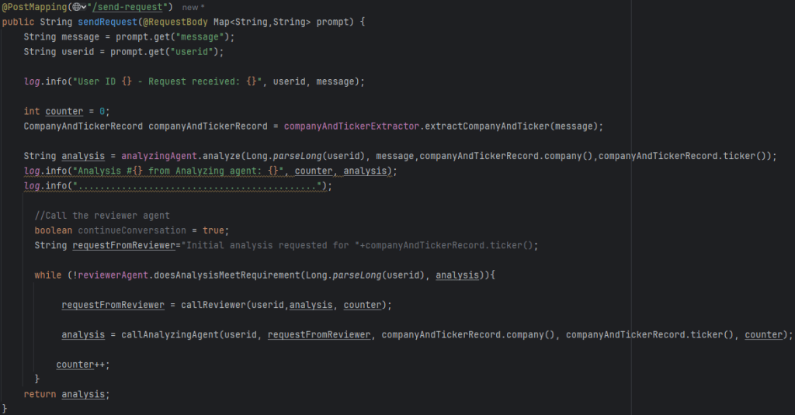Click the extractCompanyAndTicker method call
795x415 pixels.
pos(488,126)
